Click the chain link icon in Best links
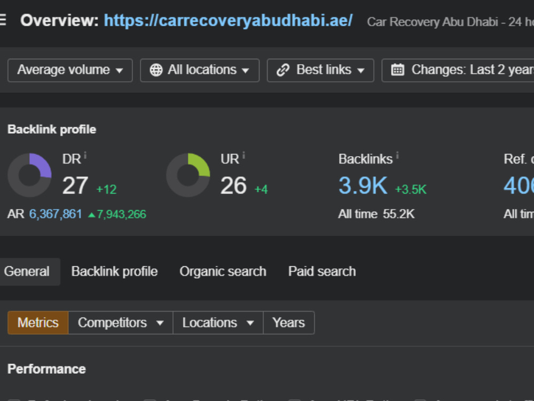Screen dimensions: 534x401 (x=283, y=70)
